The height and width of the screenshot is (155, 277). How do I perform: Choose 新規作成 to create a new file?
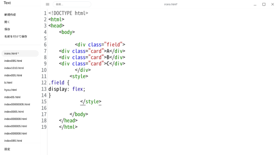click(x=10, y=15)
